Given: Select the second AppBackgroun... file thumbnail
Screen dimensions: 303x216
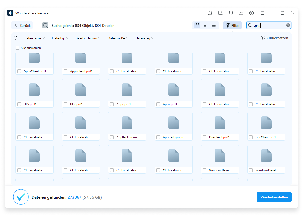Looking at the screenshot, I should coord(174,123).
